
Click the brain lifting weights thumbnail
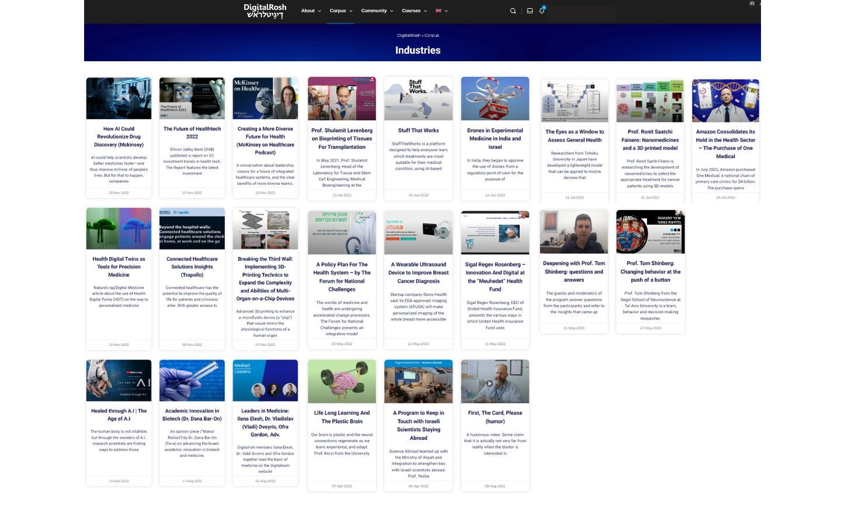tap(342, 381)
